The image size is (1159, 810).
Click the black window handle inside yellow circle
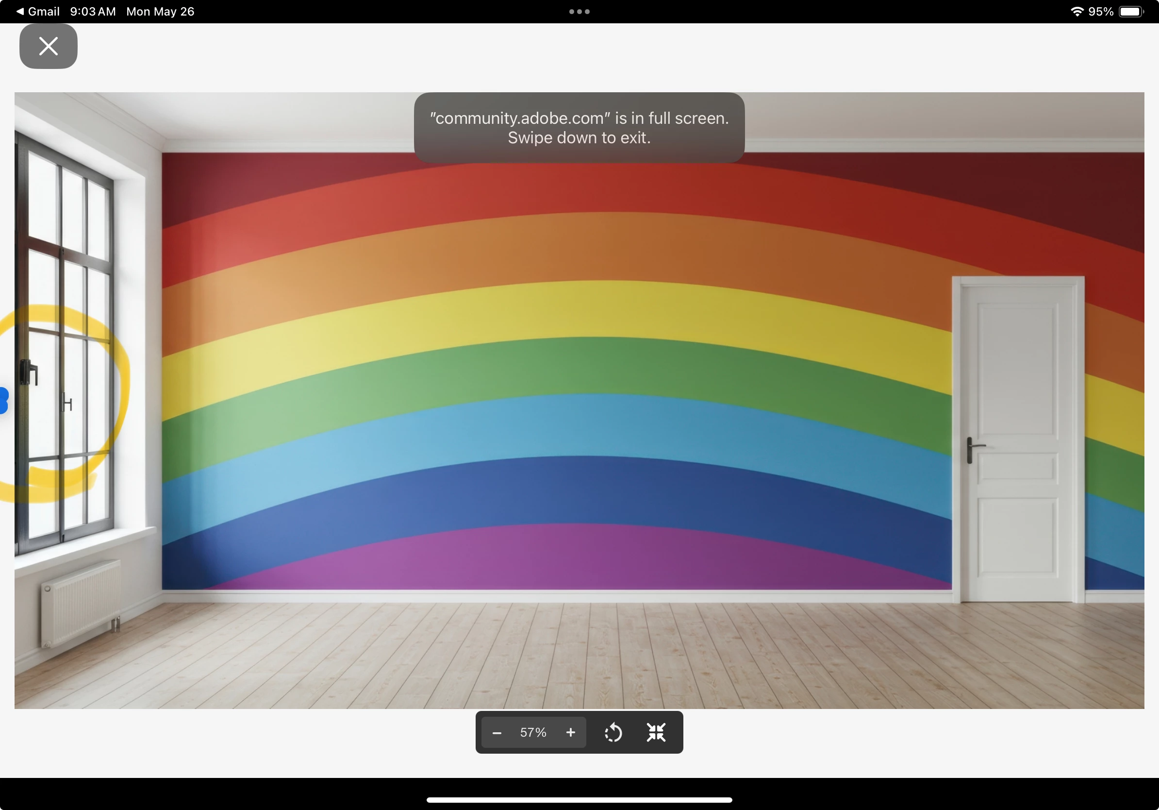pyautogui.click(x=29, y=372)
